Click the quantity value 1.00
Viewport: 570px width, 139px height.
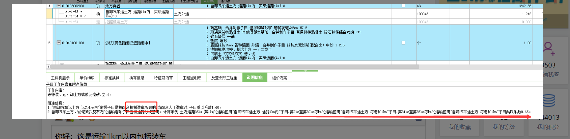pos(527,43)
